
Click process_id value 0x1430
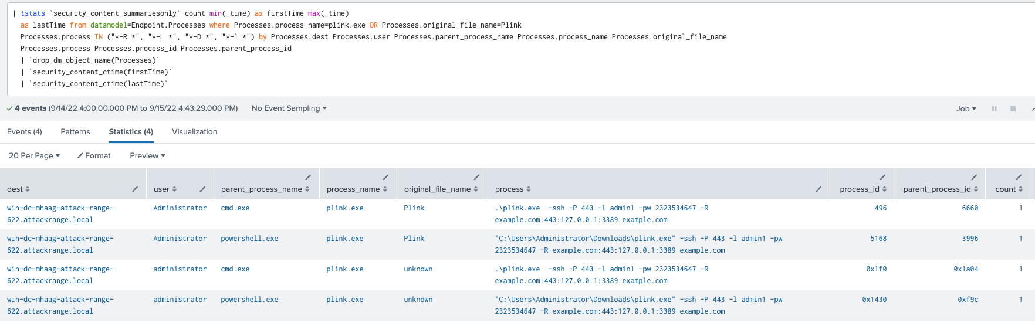[874, 300]
